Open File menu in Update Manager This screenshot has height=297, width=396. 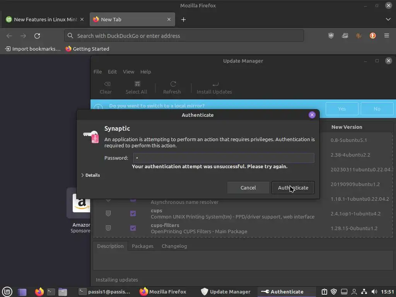point(97,72)
